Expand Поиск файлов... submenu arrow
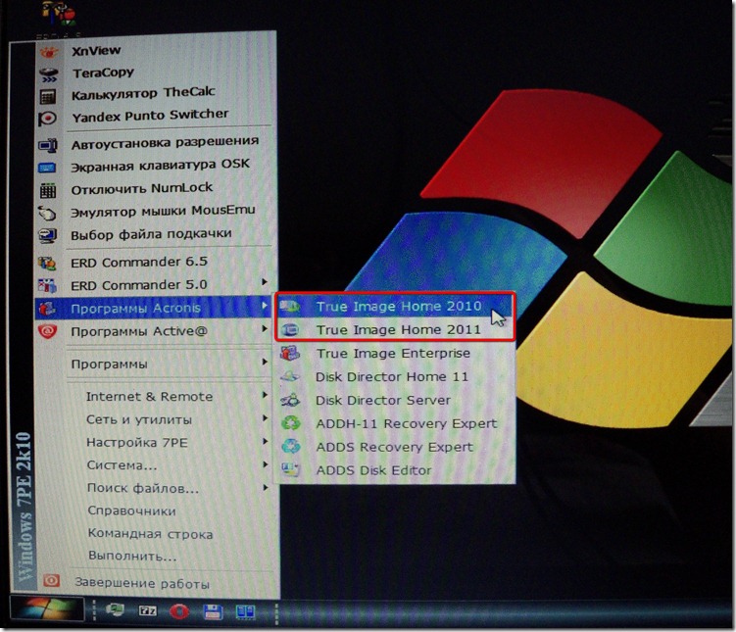The height and width of the screenshot is (632, 736). 266,488
